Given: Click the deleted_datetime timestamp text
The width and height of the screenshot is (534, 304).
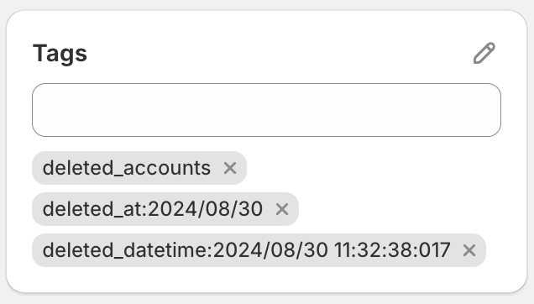Looking at the screenshot, I should tap(246, 250).
